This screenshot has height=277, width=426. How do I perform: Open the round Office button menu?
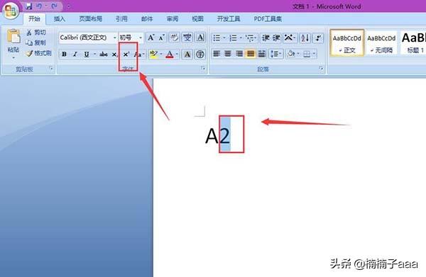pyautogui.click(x=11, y=11)
